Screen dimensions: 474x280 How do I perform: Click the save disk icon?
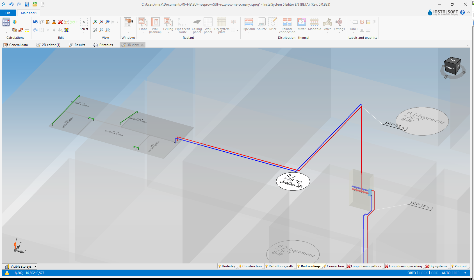[27, 4]
